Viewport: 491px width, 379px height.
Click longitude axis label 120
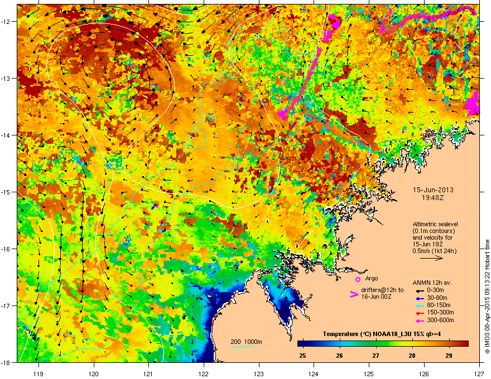(x=94, y=373)
